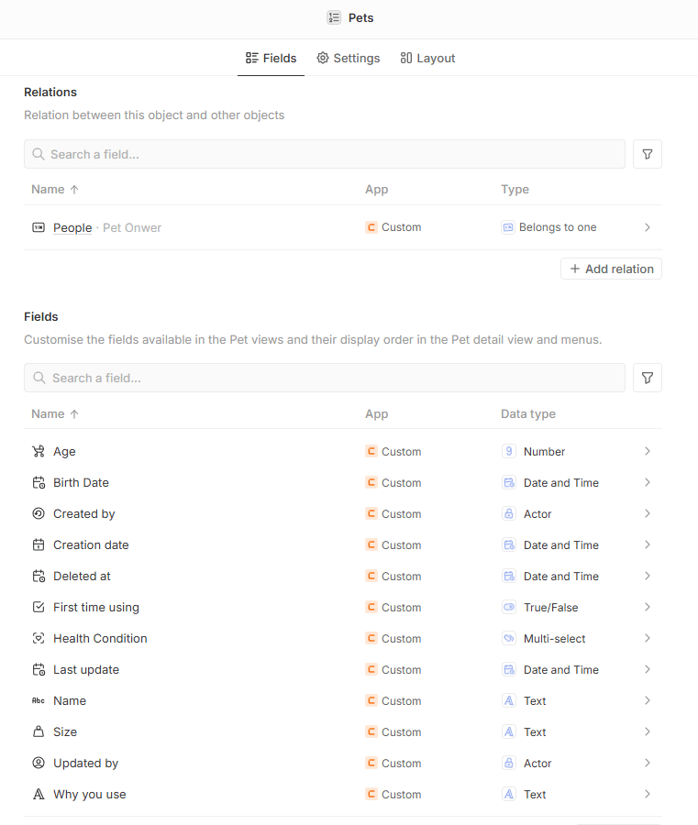This screenshot has height=825, width=698.
Task: Click the Add relation button
Action: click(611, 269)
